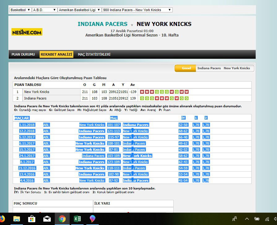Open the Wi-Fi network tray icon
Screen dimensions: 277x225
(x=267, y=219)
